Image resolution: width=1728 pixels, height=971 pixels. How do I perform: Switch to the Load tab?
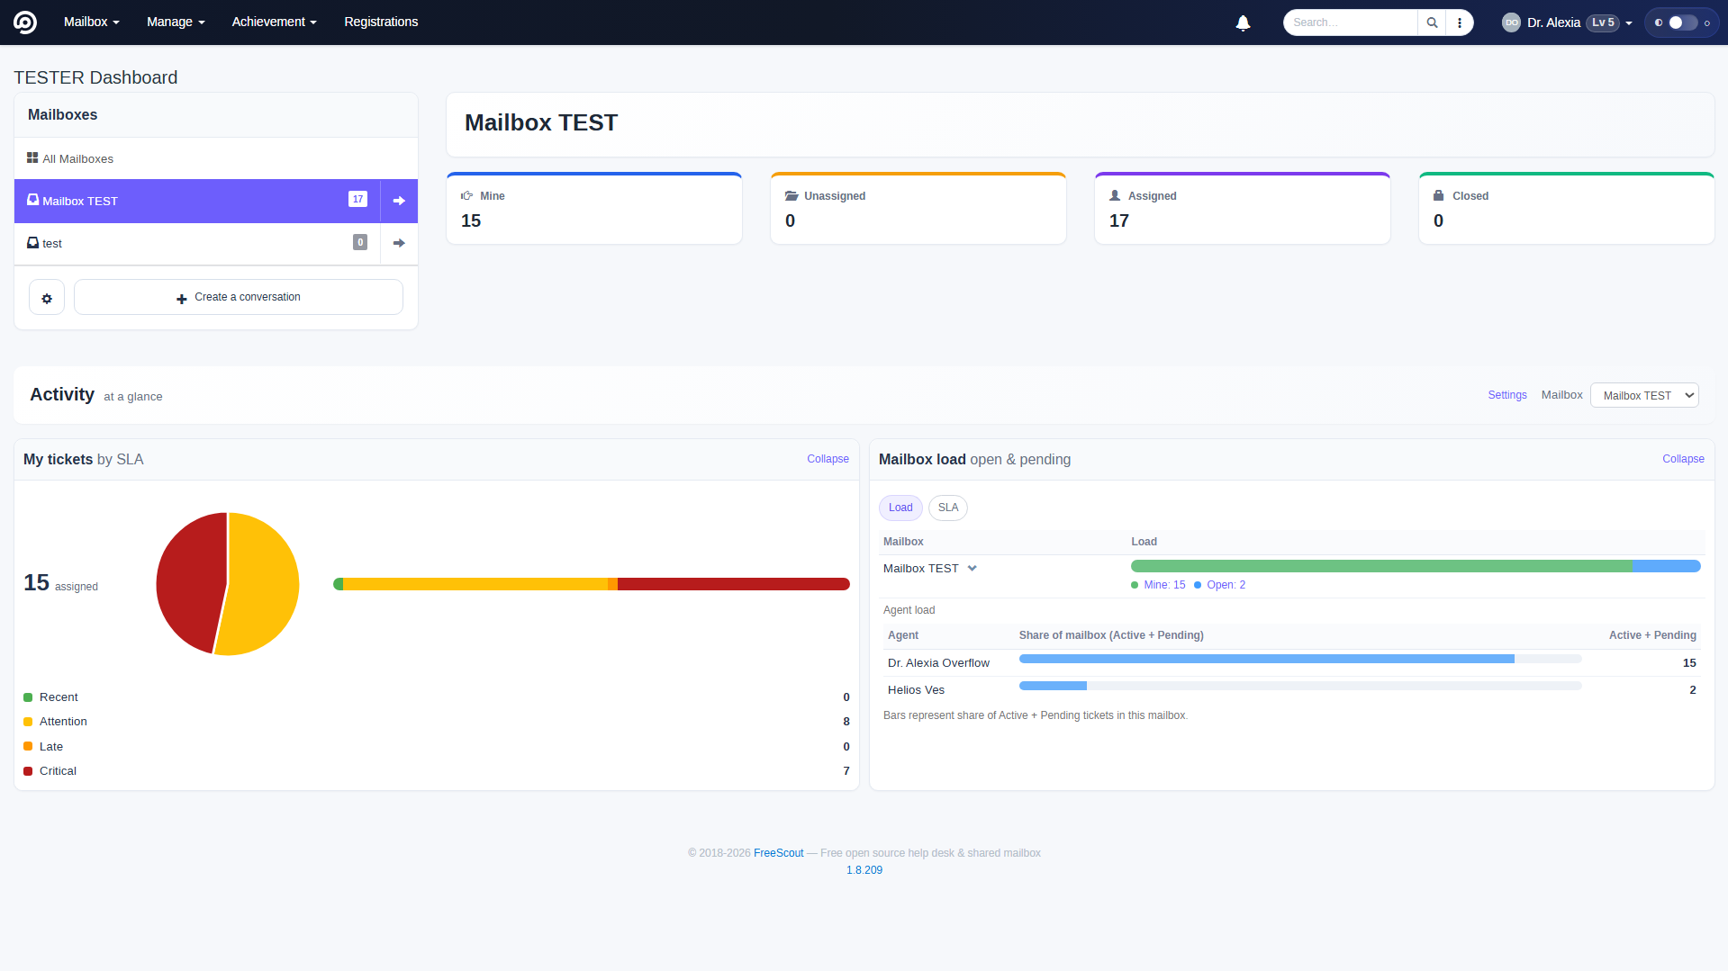point(900,508)
